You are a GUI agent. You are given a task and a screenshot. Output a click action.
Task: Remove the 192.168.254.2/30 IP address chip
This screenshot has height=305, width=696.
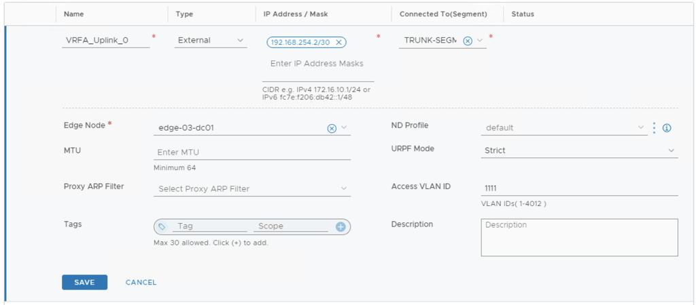coord(338,42)
